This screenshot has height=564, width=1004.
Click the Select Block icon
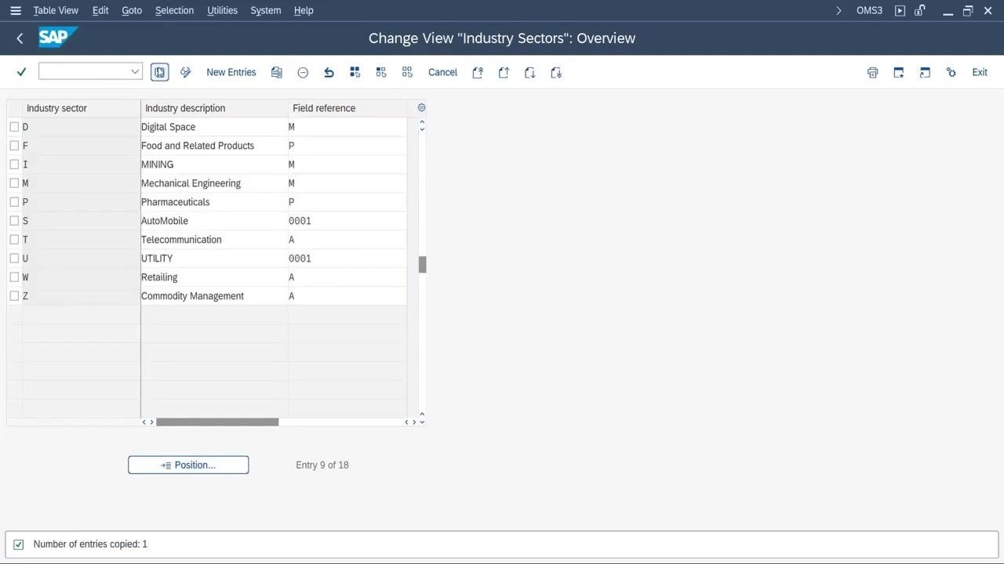(x=381, y=72)
